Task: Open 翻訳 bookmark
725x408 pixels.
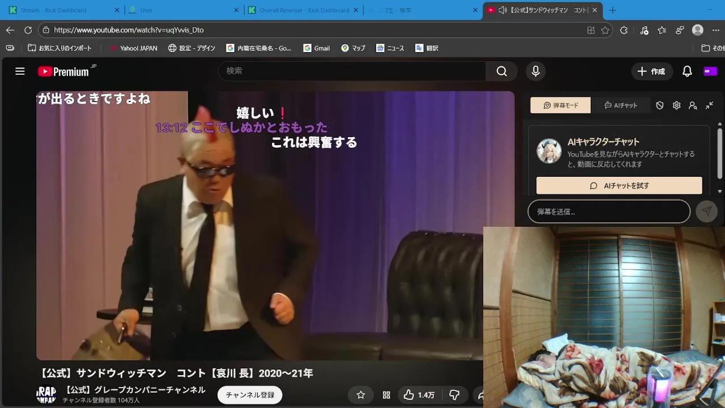Action: 427,48
